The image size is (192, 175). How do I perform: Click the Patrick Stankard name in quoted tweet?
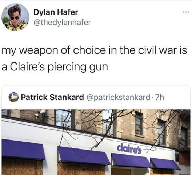coord(52,97)
